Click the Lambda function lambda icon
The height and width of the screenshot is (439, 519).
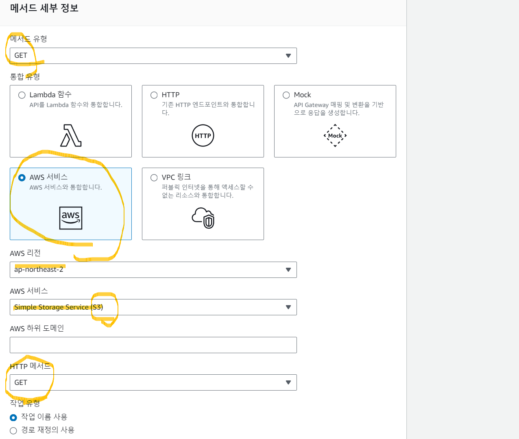[x=71, y=135]
